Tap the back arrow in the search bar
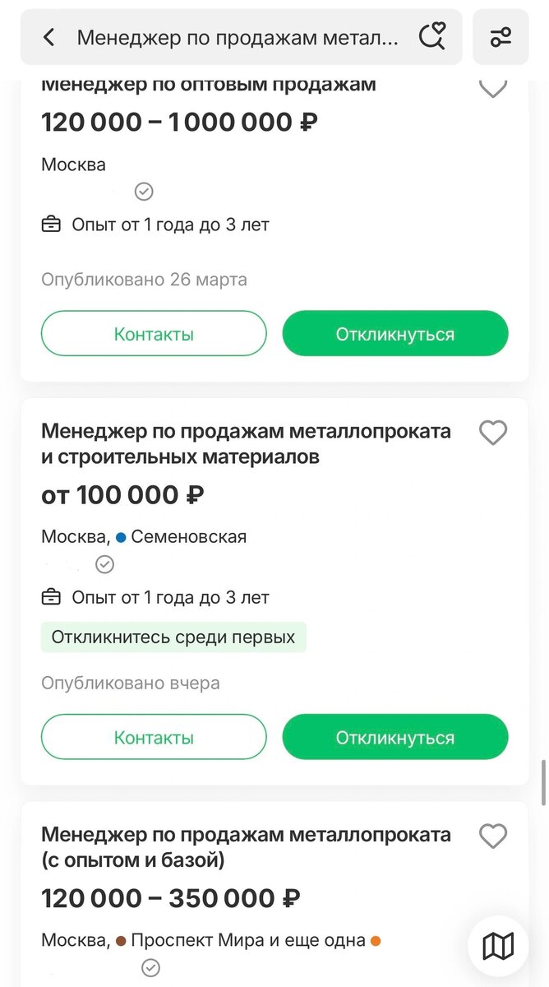This screenshot has height=987, width=549. (x=48, y=36)
